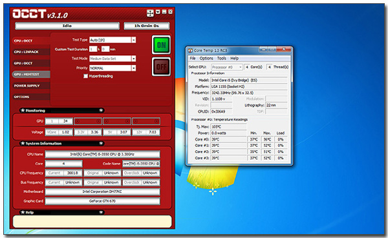
Task: Click the CPU Frequency Overclock 'Unknown' cell
Action: pos(150,173)
